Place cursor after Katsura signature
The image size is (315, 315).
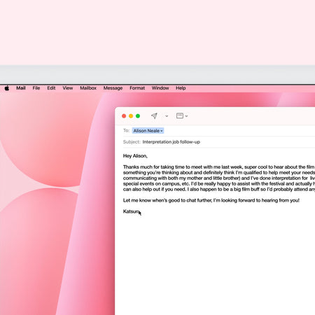[140, 211]
